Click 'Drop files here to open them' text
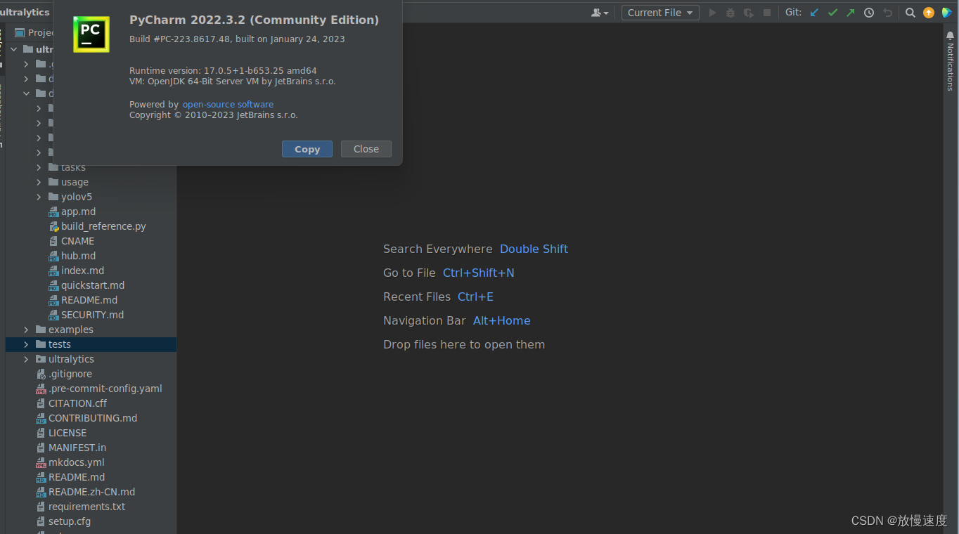Image resolution: width=959 pixels, height=534 pixels. [x=464, y=344]
